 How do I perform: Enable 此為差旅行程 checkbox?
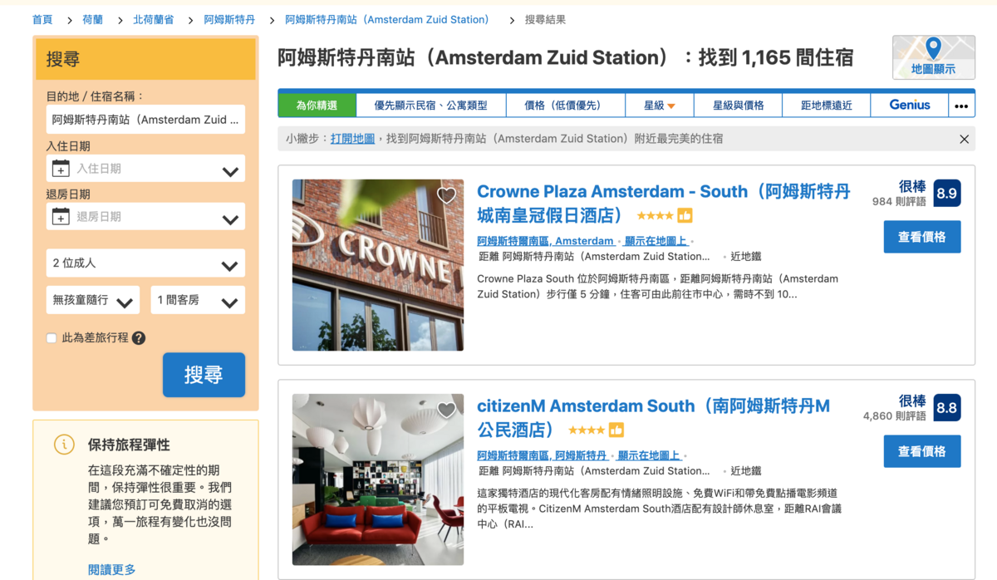coord(52,338)
